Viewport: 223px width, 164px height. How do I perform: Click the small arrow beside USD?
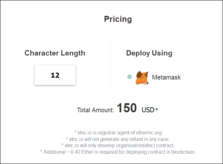coord(157,109)
